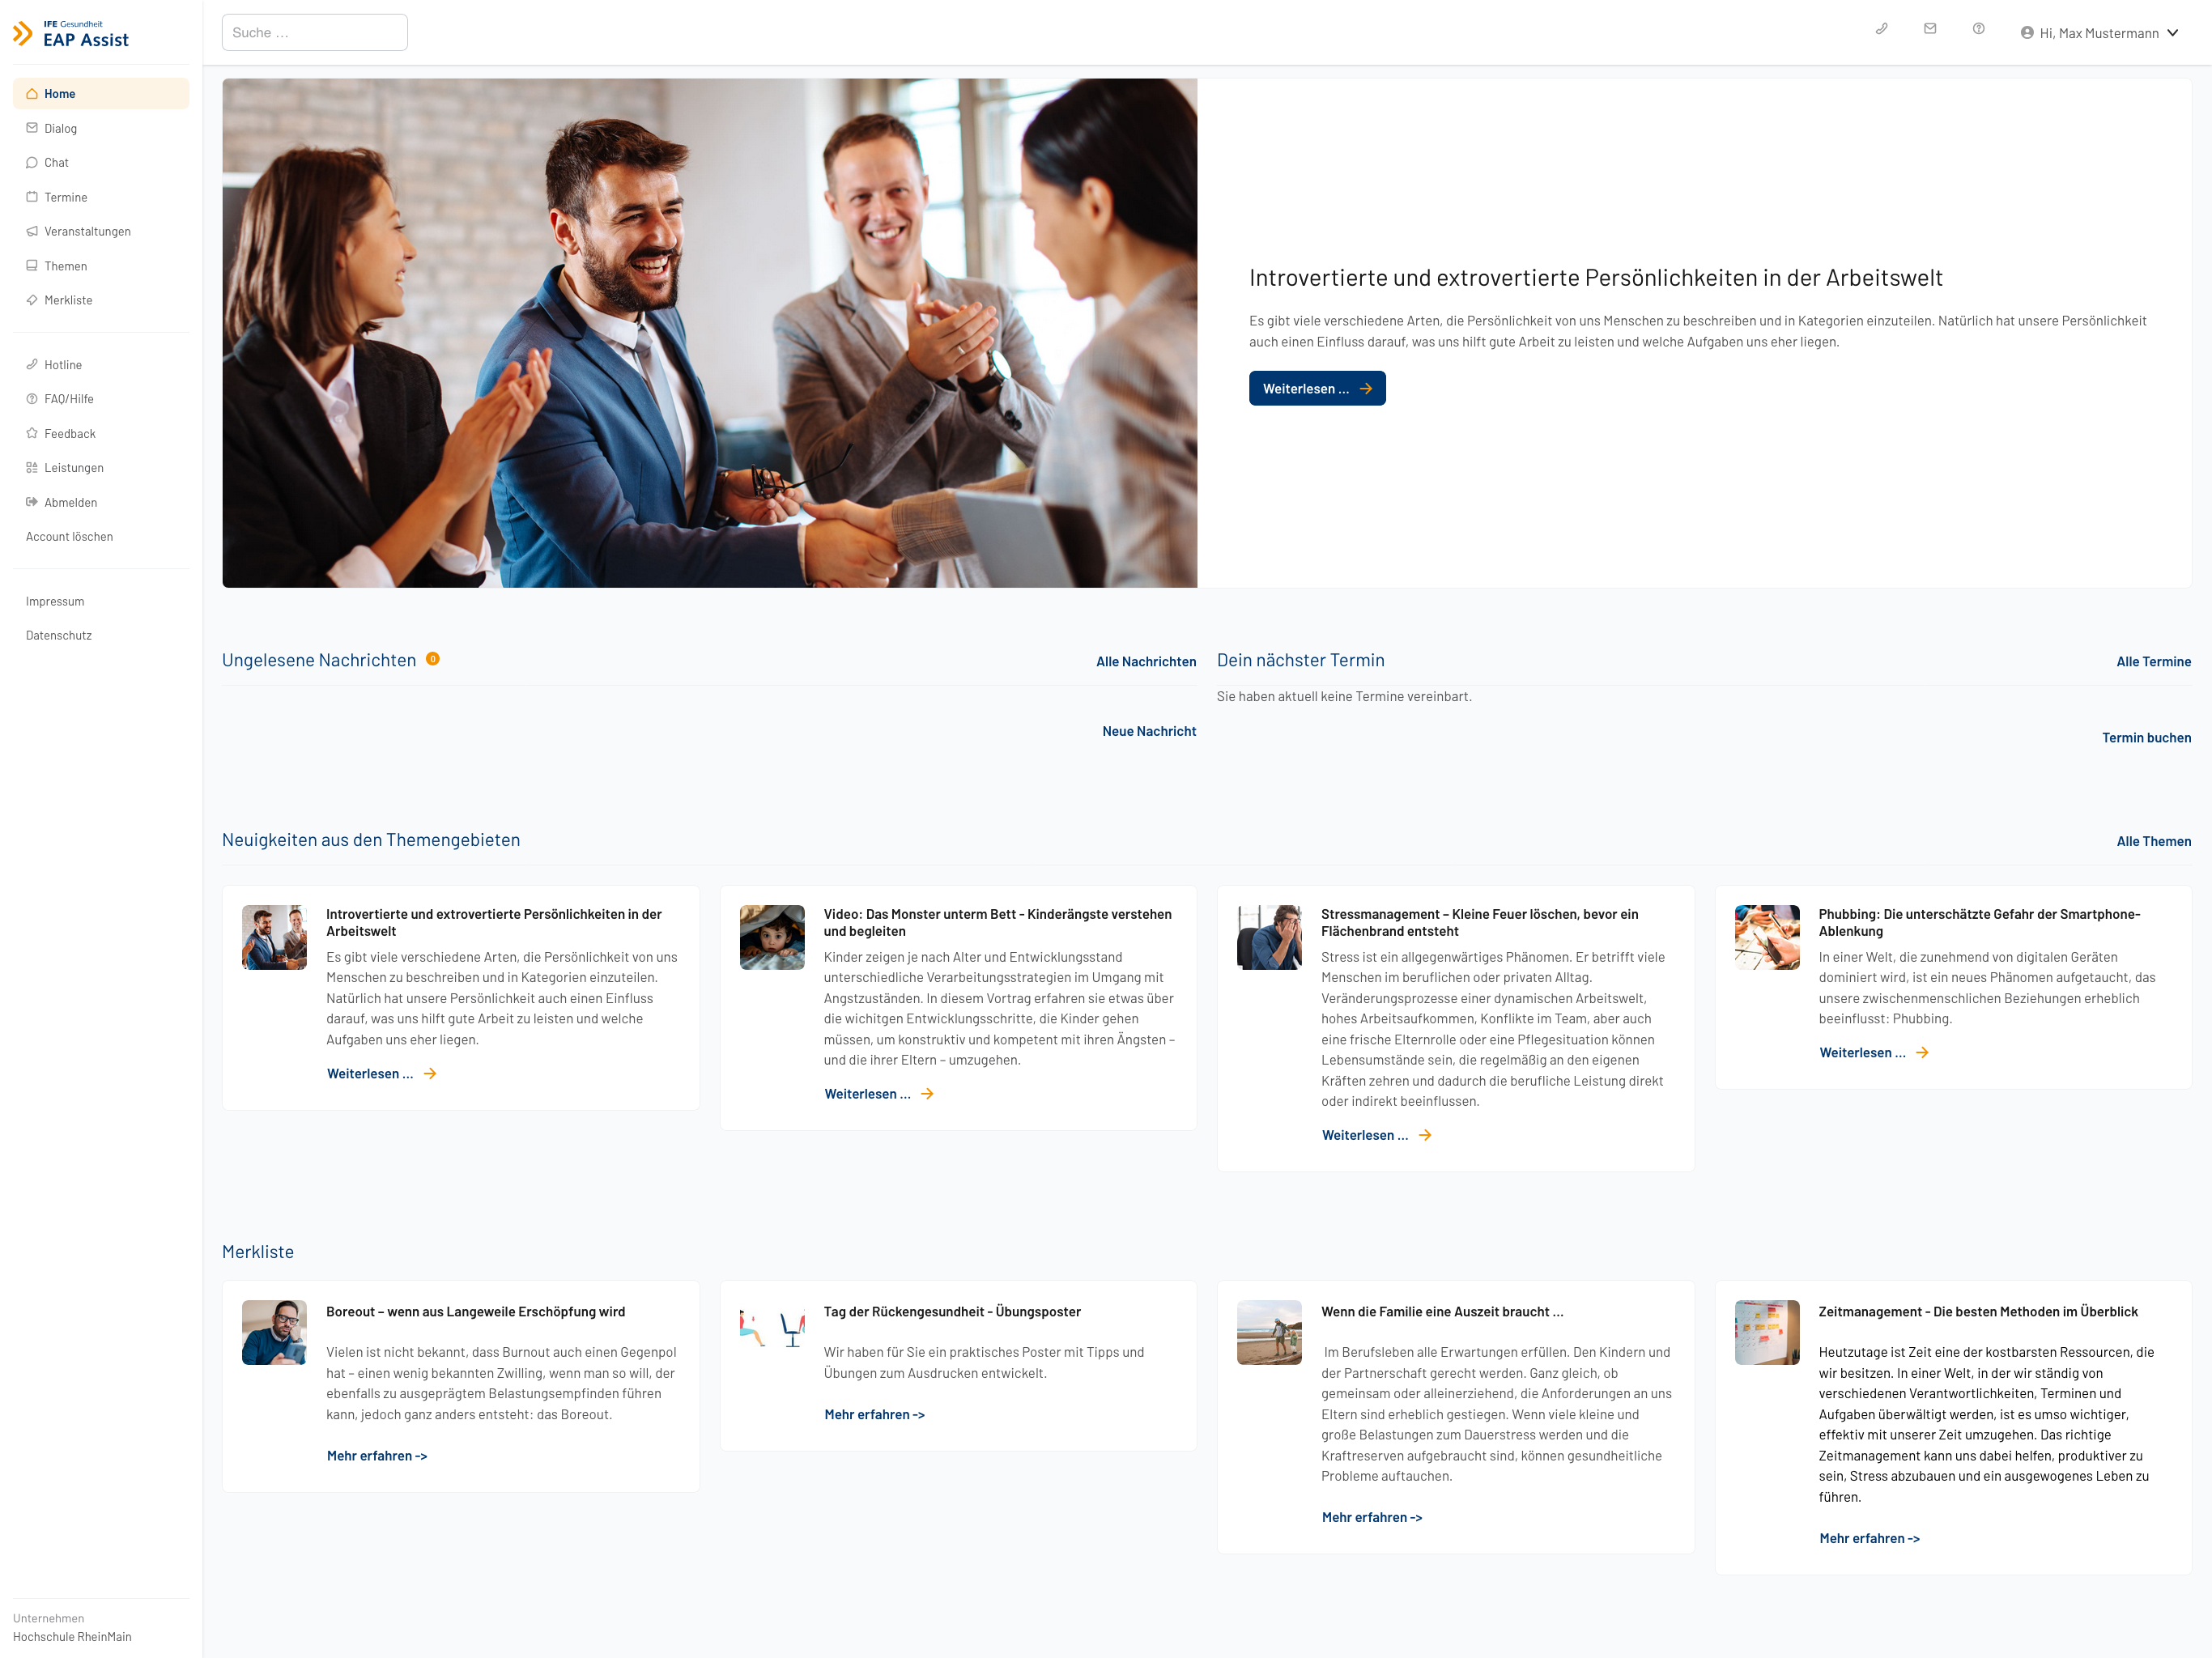This screenshot has height=1658, width=2212.
Task: Click thumbnail of Wenn die Familie card
Action: click(1269, 1332)
